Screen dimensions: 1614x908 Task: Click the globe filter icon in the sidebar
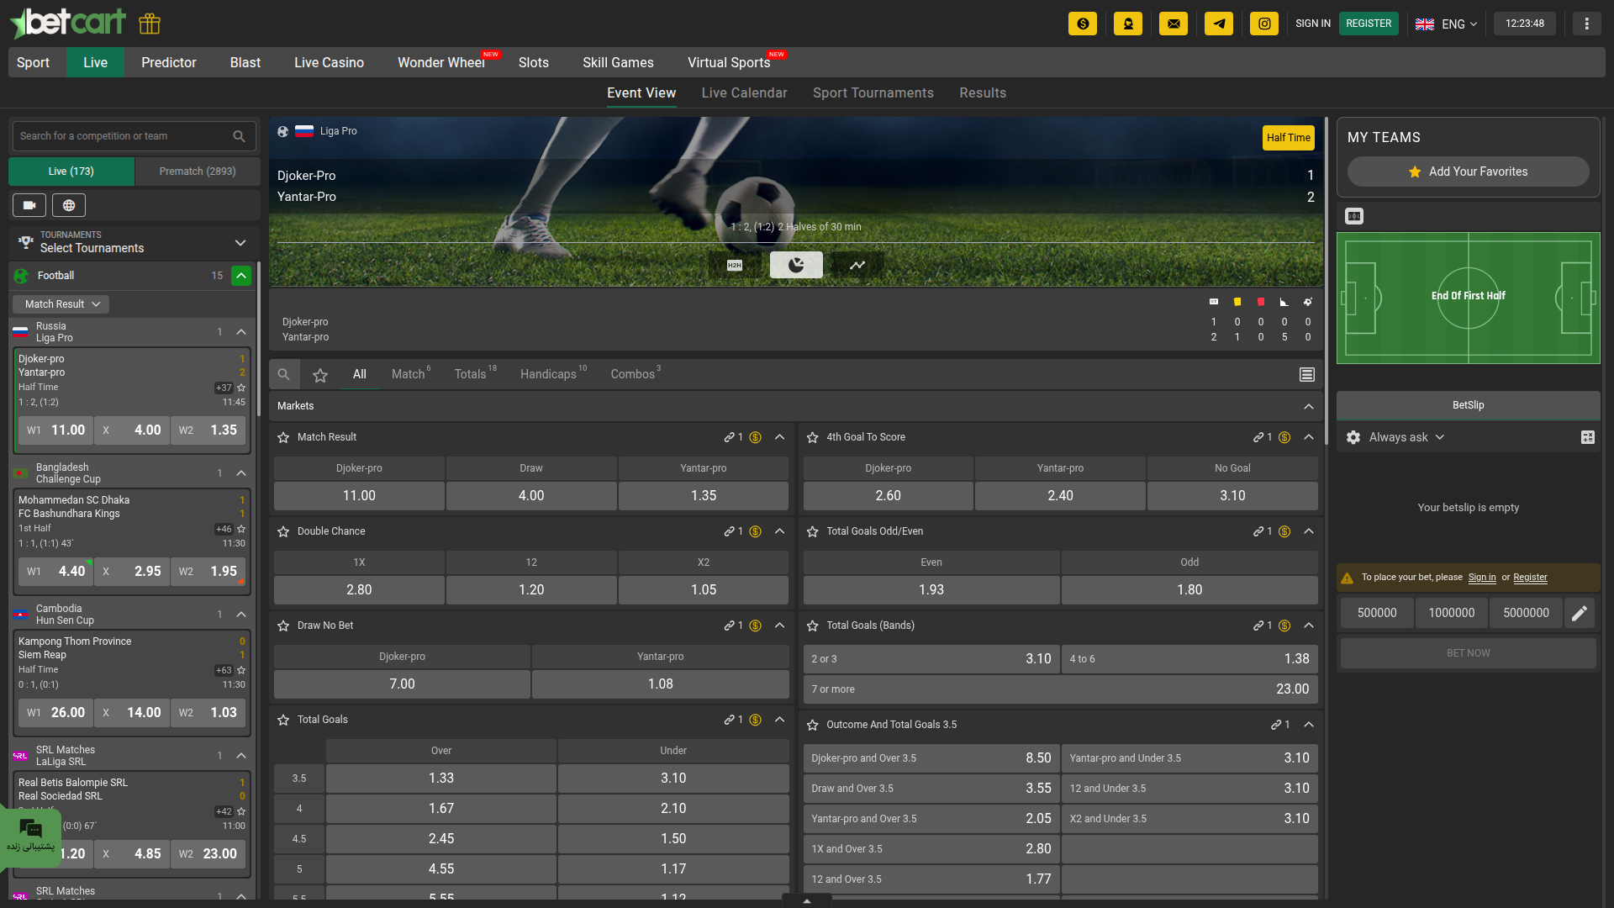(68, 204)
